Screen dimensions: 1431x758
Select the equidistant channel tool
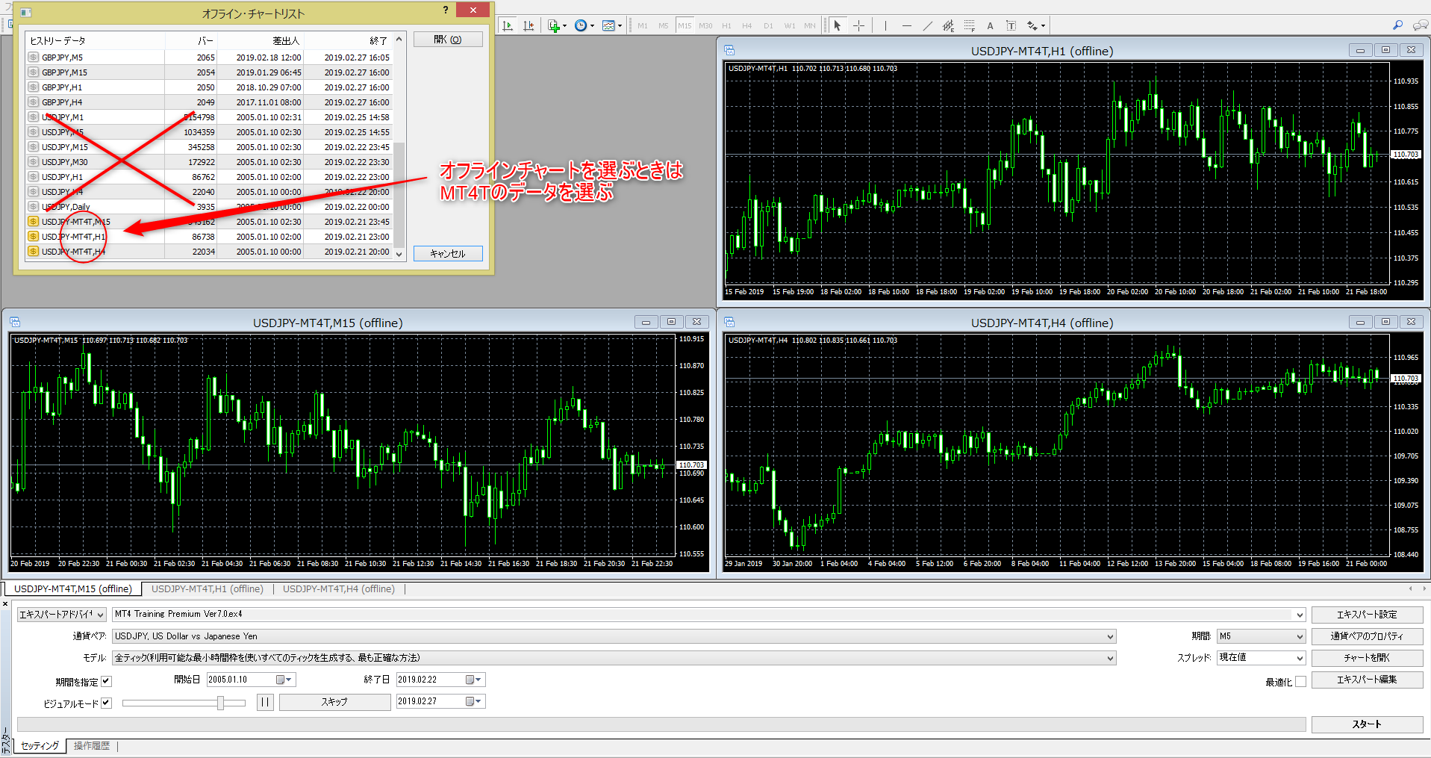pyautogui.click(x=948, y=25)
